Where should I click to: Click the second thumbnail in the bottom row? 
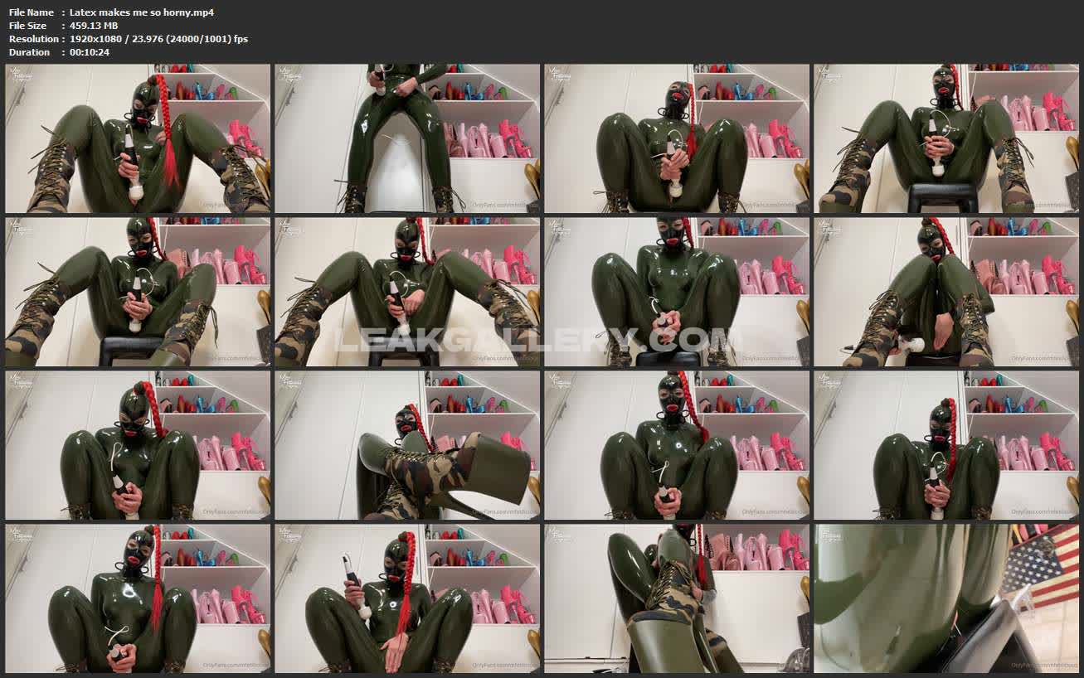tap(407, 598)
